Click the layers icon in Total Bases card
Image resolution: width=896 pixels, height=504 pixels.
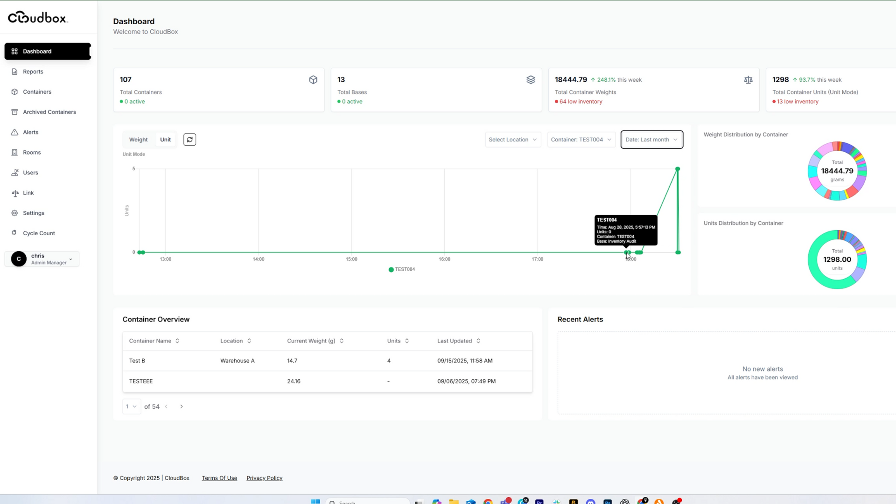(x=531, y=80)
